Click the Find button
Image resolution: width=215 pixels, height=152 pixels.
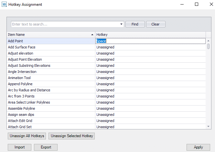(135, 24)
